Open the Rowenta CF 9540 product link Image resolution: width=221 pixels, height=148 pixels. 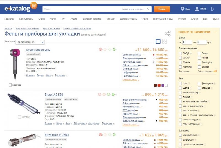point(57,135)
